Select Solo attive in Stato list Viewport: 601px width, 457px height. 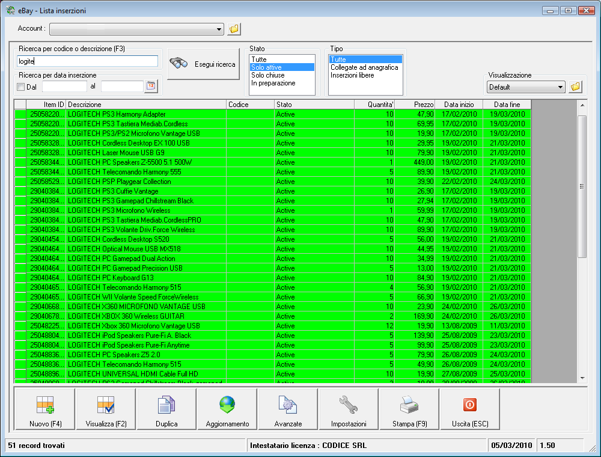282,67
